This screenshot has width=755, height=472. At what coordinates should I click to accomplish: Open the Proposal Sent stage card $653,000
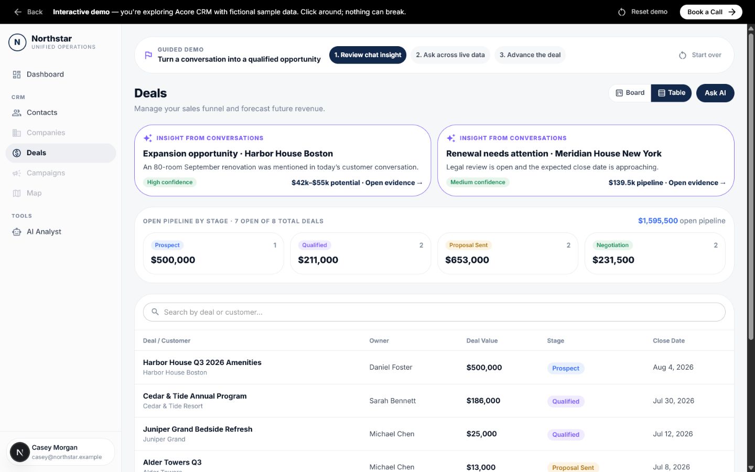click(508, 253)
